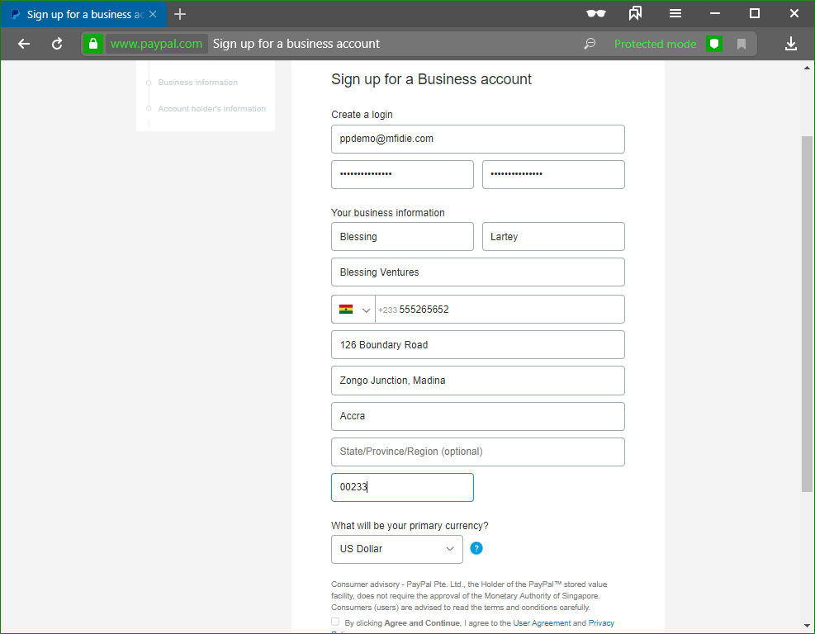Click the browser back arrow

pos(24,44)
